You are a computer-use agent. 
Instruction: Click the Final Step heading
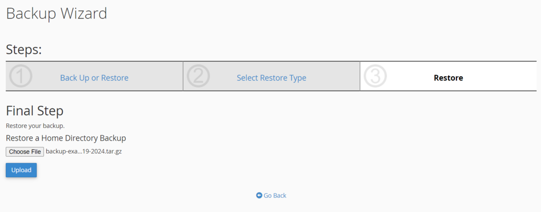coord(35,111)
